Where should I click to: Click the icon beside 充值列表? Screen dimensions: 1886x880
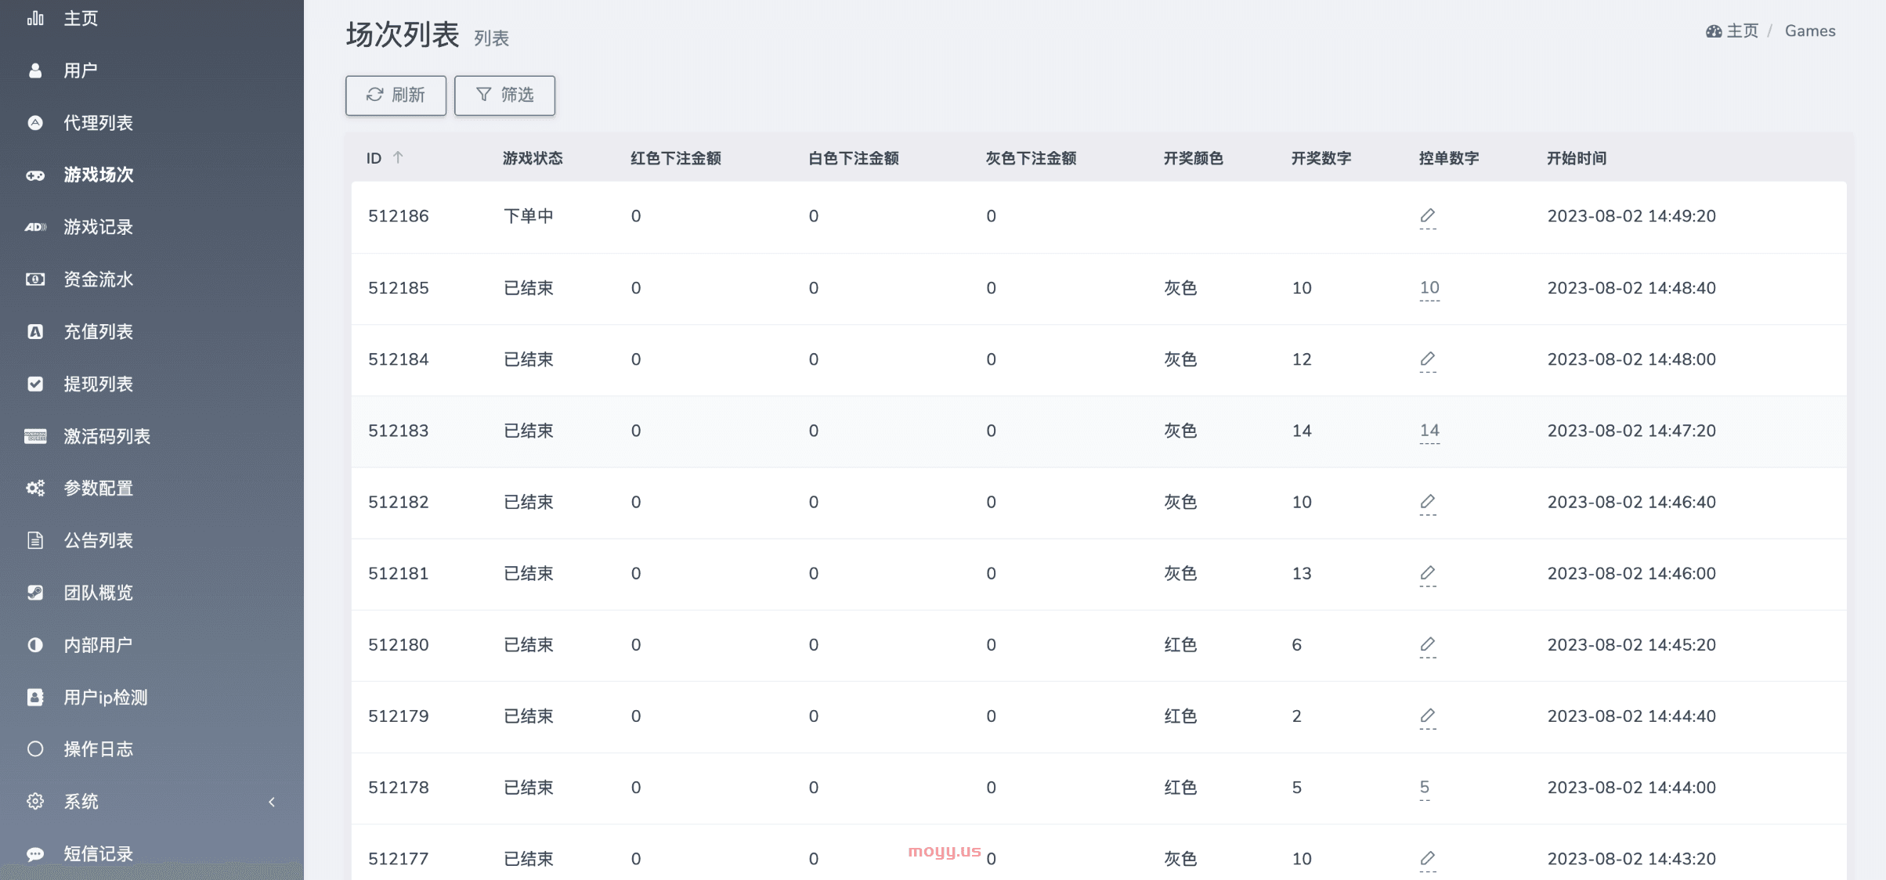click(x=35, y=332)
